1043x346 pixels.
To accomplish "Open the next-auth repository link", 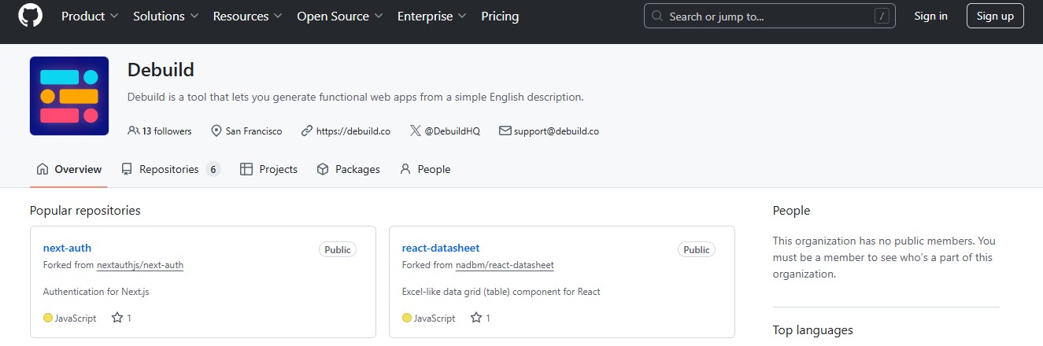I will point(68,248).
